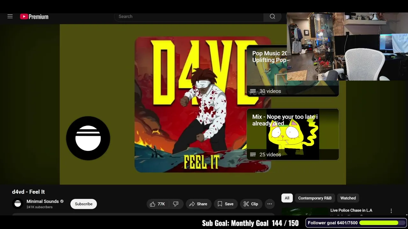This screenshot has width=408, height=229.
Task: Like the video with 77K likes
Action: coord(158,204)
